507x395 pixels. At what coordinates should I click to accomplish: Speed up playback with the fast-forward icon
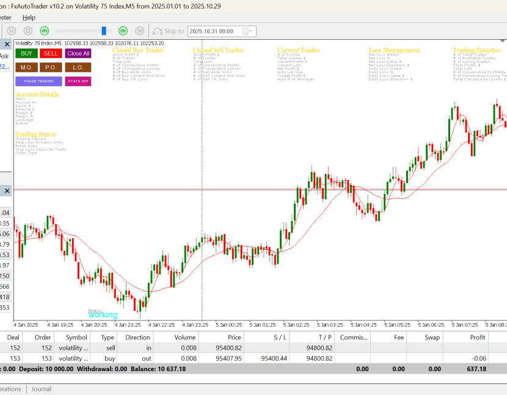(123, 31)
